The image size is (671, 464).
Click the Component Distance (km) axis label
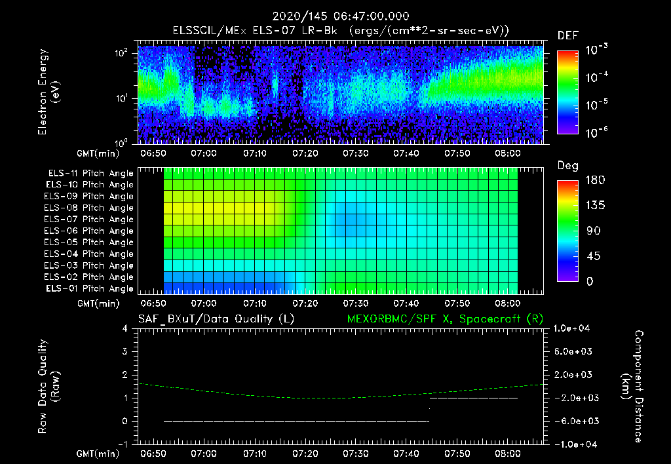(633, 386)
